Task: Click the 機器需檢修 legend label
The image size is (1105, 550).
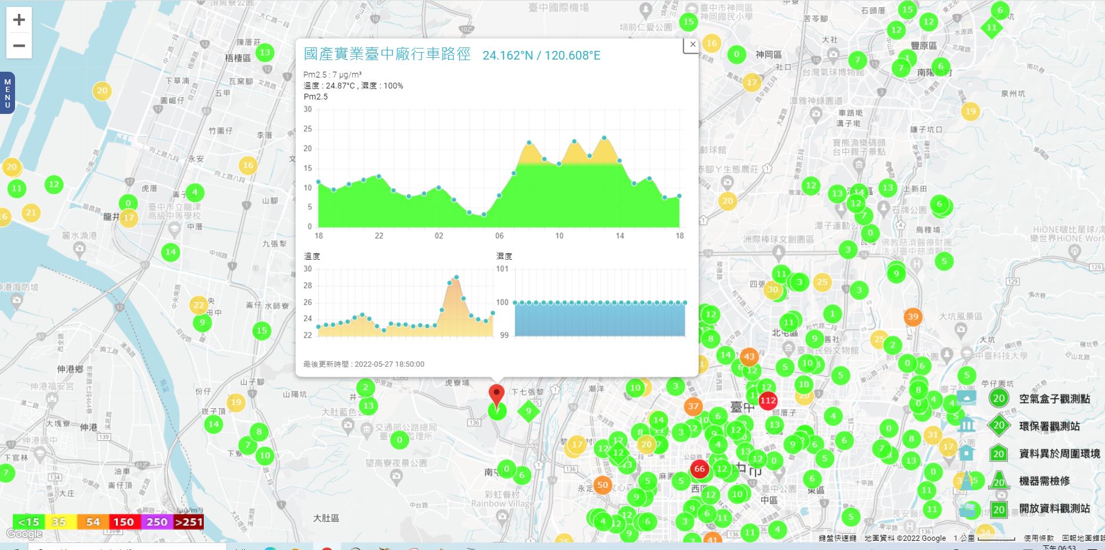Action: click(1044, 481)
